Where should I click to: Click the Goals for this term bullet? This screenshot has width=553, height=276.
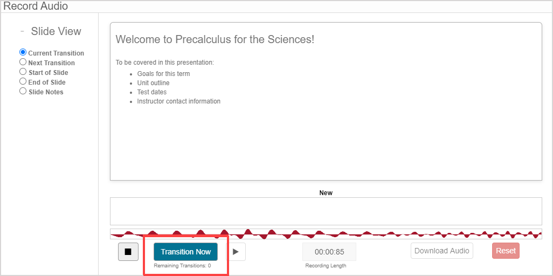(163, 74)
